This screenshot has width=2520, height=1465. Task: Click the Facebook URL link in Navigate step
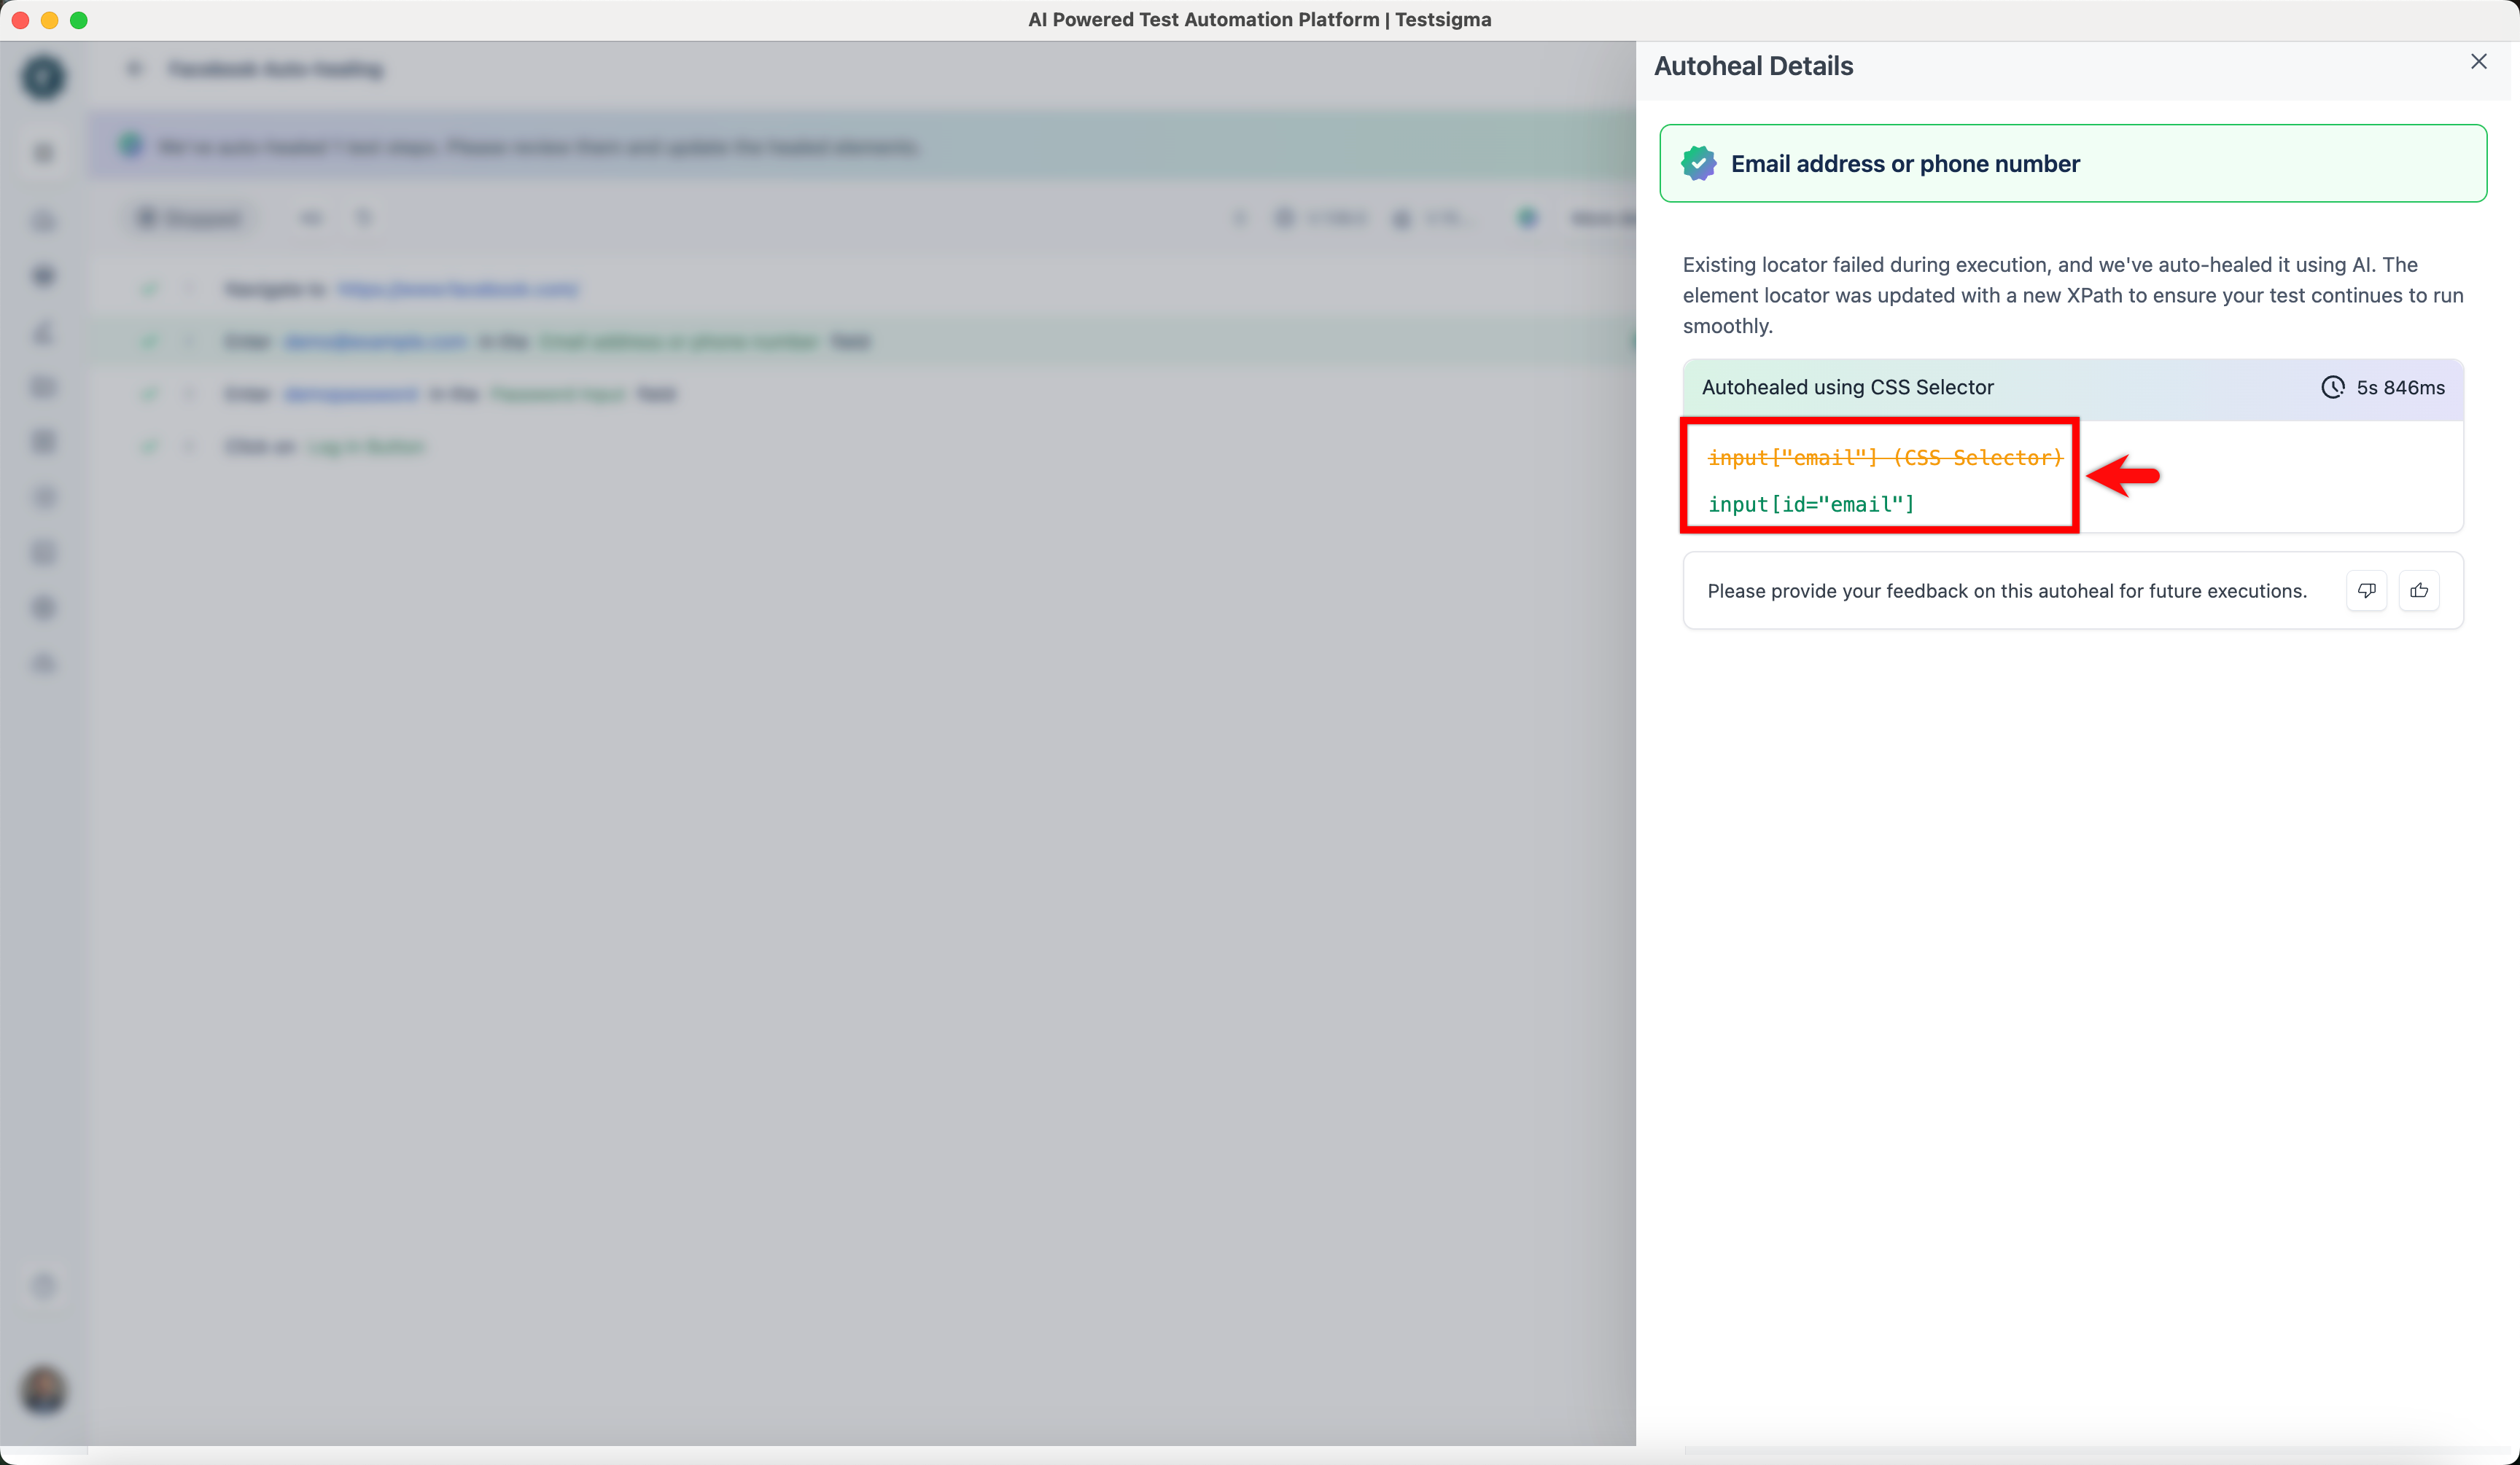pos(458,290)
